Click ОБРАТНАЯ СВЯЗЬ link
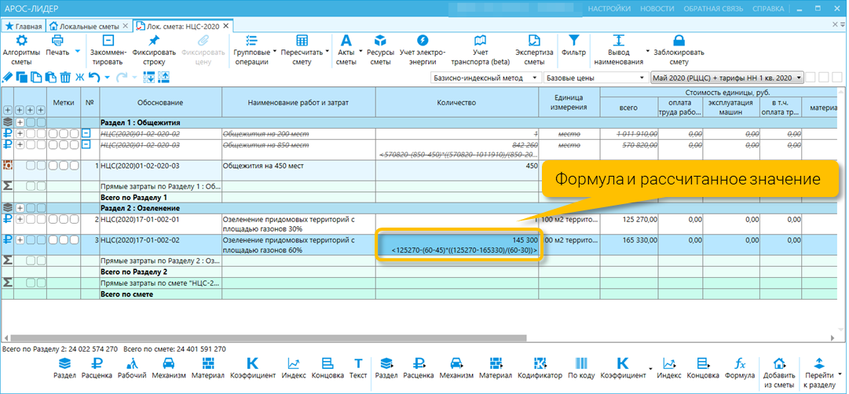 tap(713, 9)
